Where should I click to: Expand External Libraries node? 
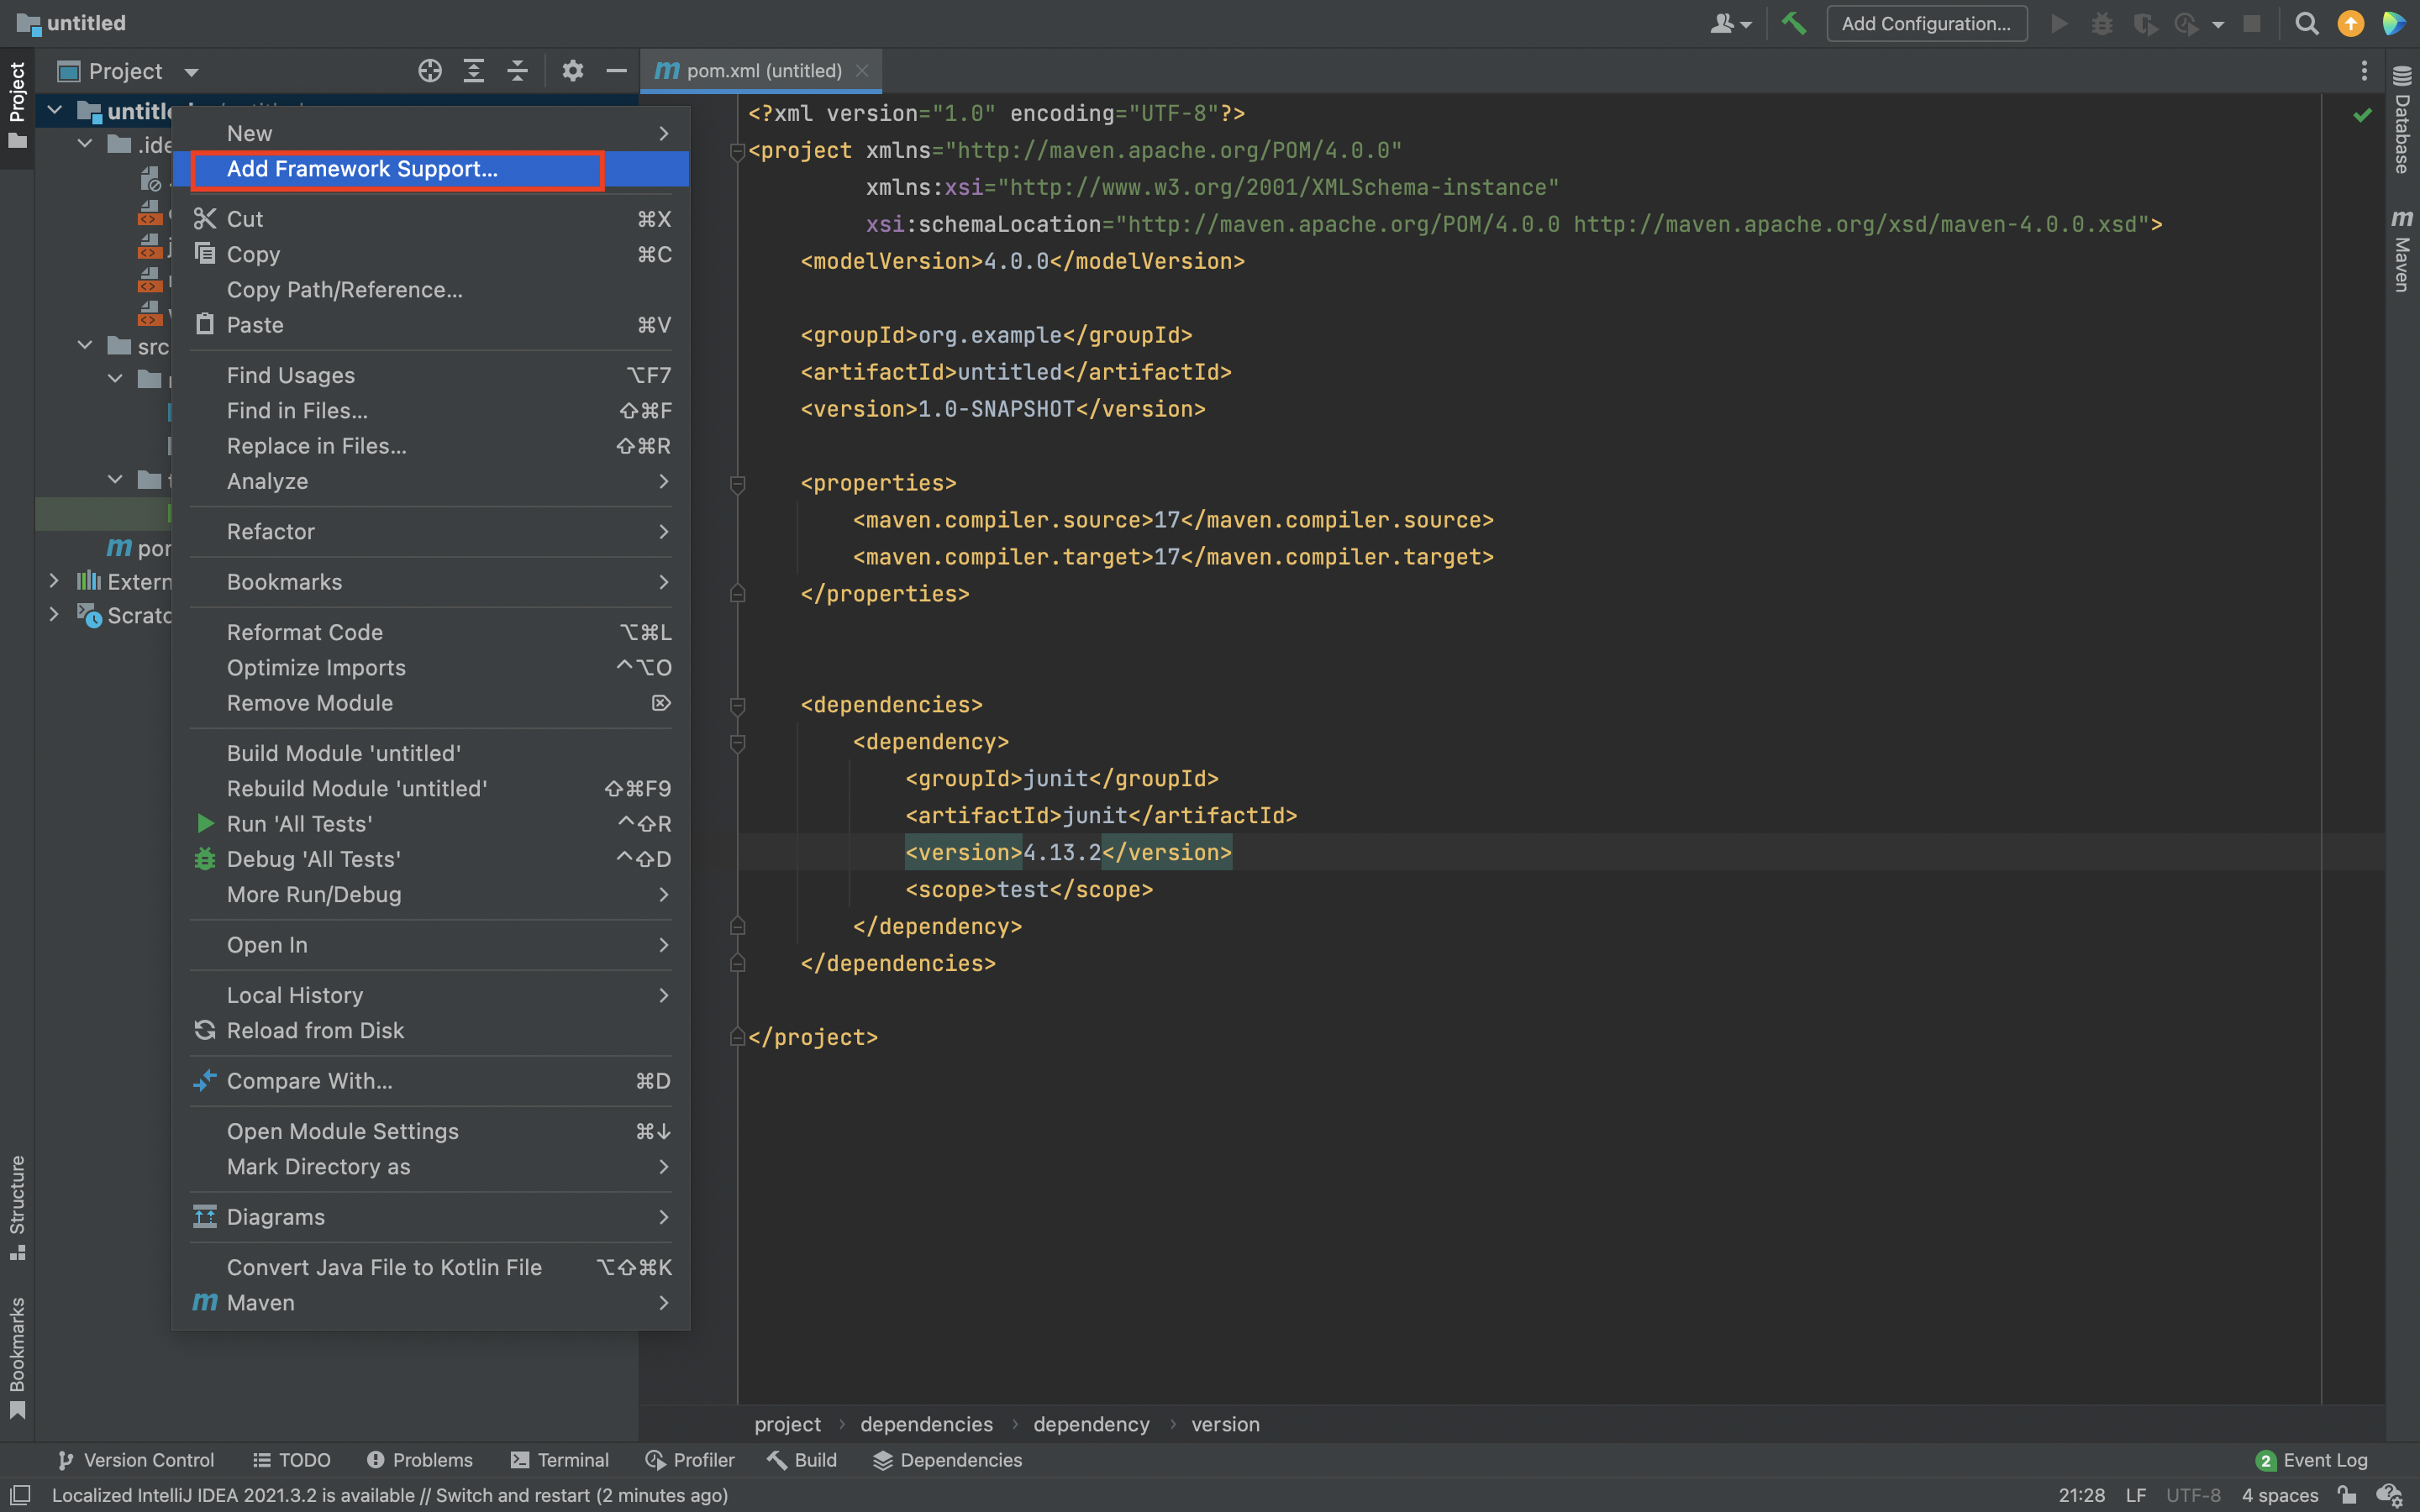pos(55,581)
